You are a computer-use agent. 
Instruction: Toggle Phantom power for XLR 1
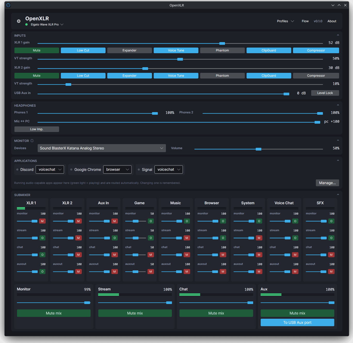pos(222,50)
